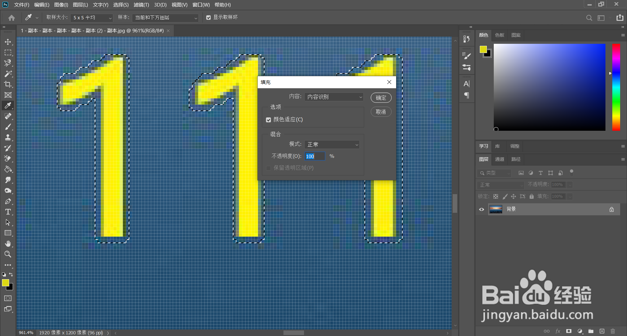Screen dimensions: 627x336
Task: Close the 填充 dialog with X
Action: [x=389, y=82]
